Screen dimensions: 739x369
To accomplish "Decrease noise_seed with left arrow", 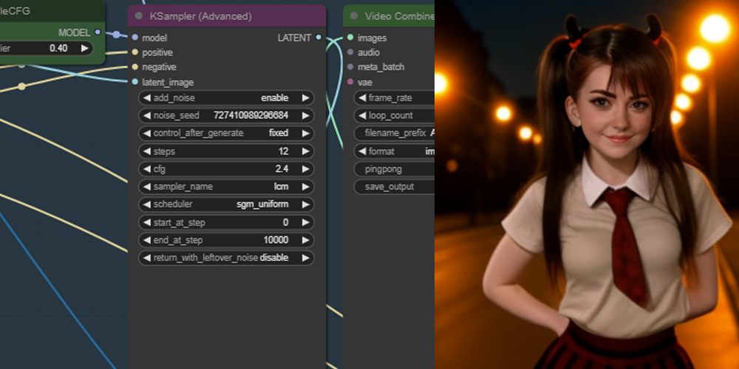I will click(x=147, y=115).
